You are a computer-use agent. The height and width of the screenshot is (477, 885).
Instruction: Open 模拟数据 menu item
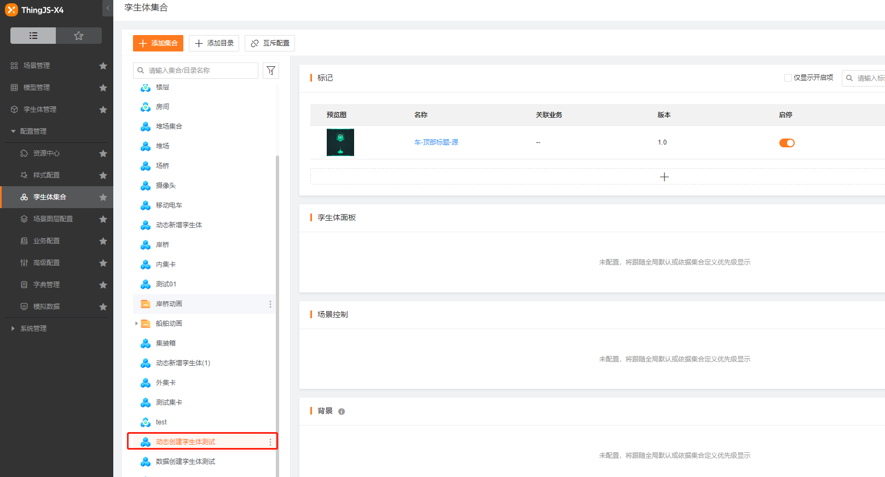[47, 307]
